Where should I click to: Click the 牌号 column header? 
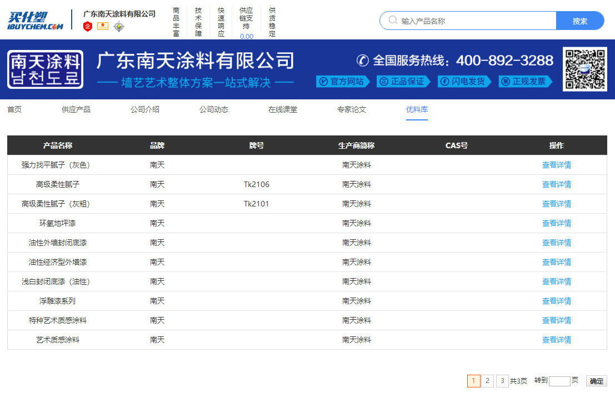point(257,146)
